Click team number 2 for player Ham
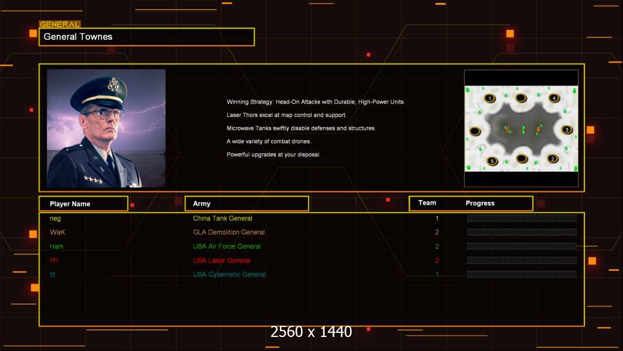The image size is (623, 351). point(437,246)
